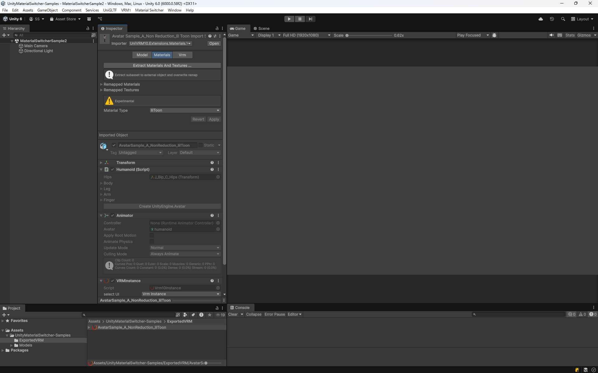
Task: Toggle the Animator component checkbox
Action: [x=112, y=215]
